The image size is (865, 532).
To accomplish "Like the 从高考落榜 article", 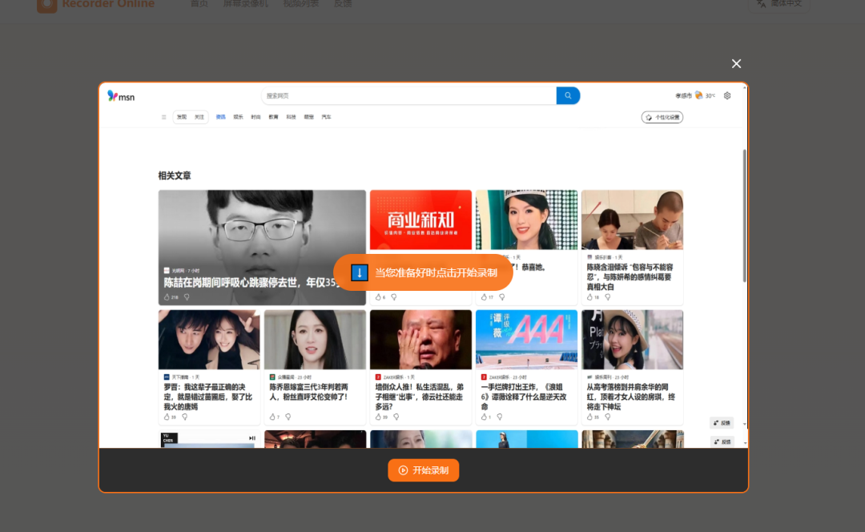I will coord(589,417).
